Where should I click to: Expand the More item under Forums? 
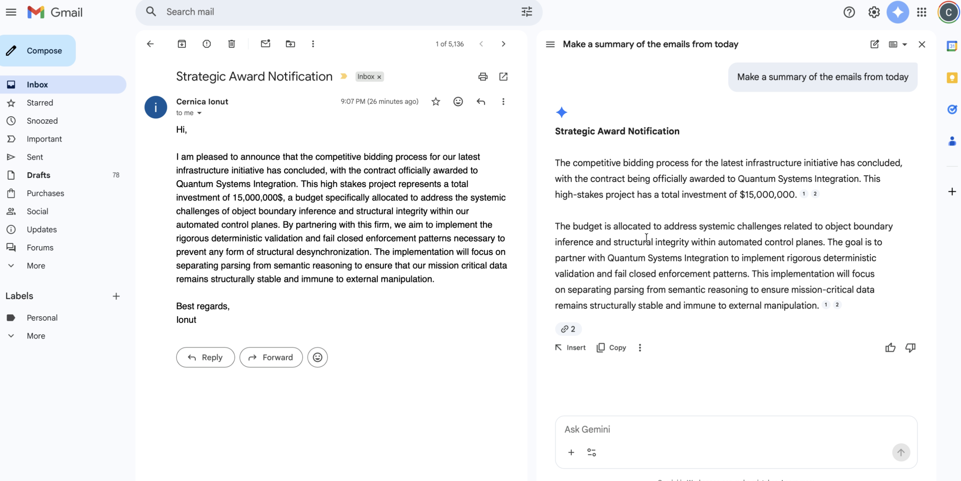point(36,266)
